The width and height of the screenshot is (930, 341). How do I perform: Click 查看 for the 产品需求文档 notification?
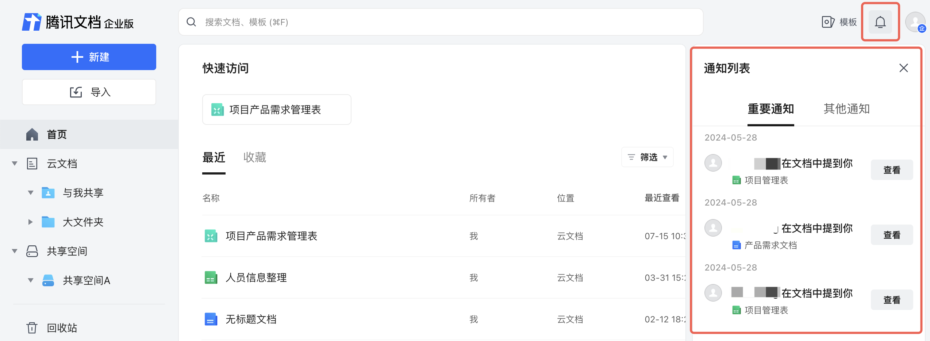pyautogui.click(x=892, y=235)
